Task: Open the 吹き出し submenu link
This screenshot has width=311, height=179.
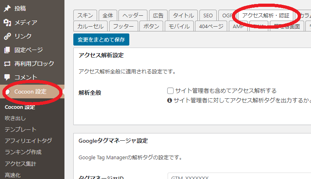Action: point(15,118)
